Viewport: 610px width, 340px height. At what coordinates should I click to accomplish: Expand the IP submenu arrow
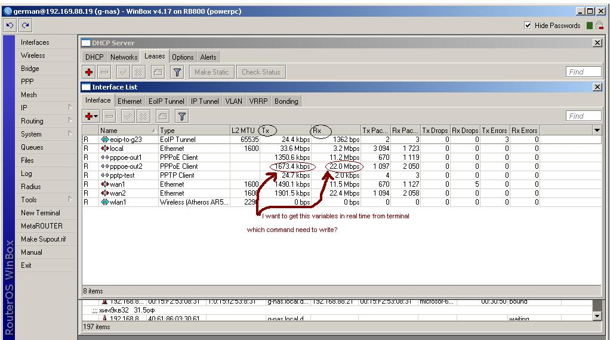[70, 107]
